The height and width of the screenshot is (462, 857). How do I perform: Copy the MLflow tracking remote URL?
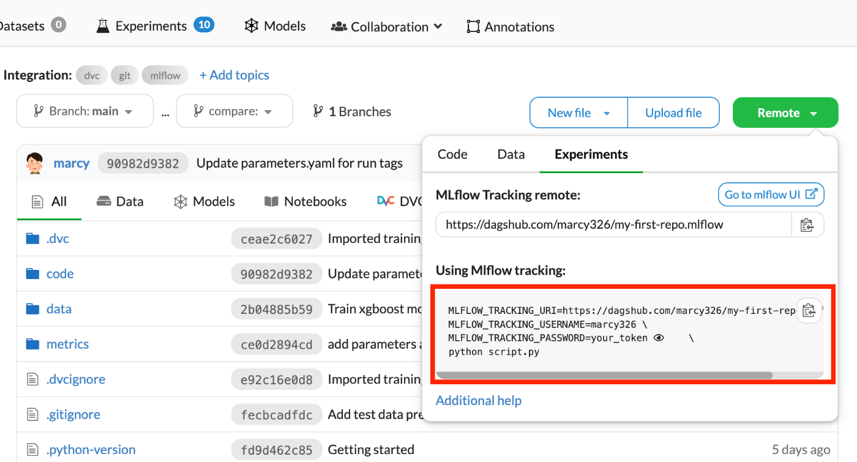[x=807, y=225]
